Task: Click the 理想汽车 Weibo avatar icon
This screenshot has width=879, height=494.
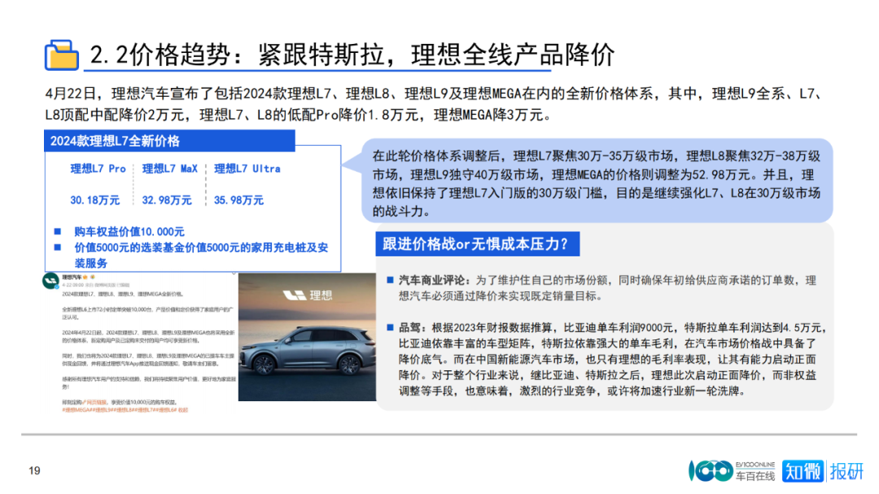Action: coord(51,280)
